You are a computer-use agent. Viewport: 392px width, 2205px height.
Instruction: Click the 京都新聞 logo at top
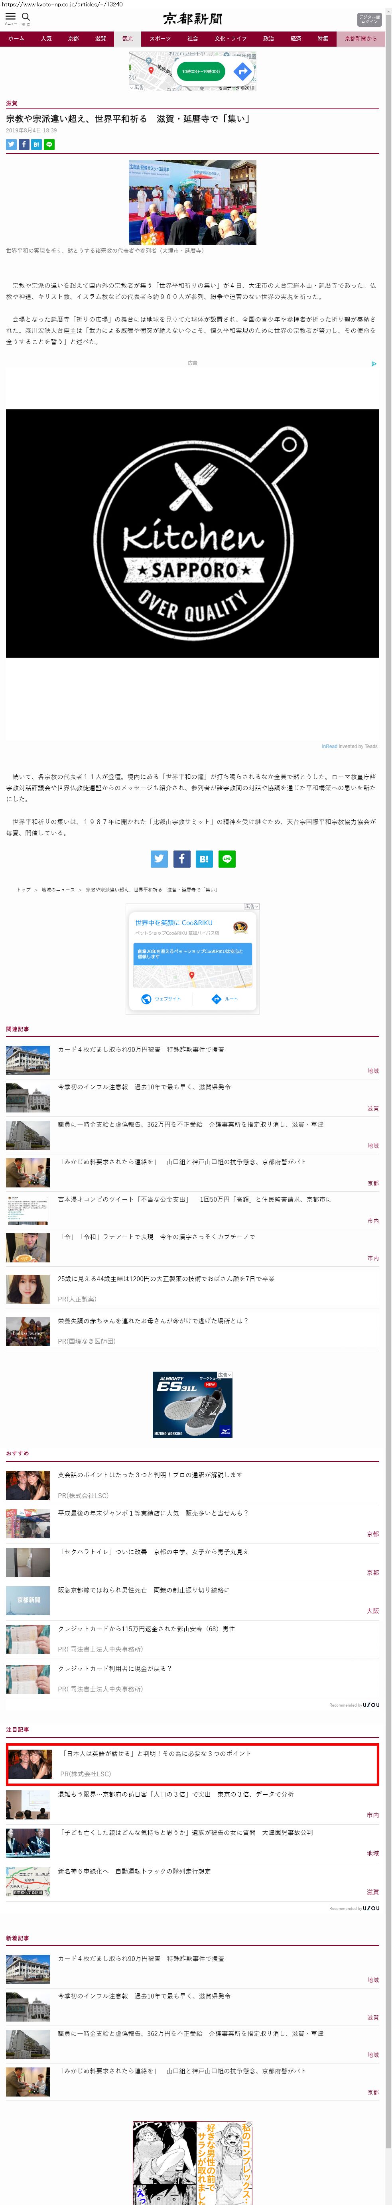193,19
